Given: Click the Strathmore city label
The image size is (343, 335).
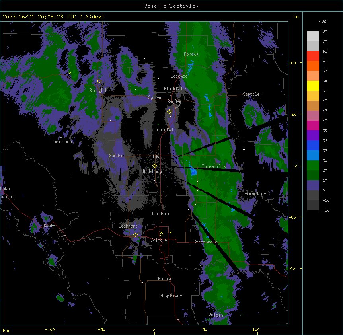Looking at the screenshot, I should (x=205, y=242).
